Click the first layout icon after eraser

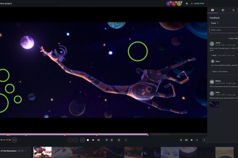(x=107, y=140)
